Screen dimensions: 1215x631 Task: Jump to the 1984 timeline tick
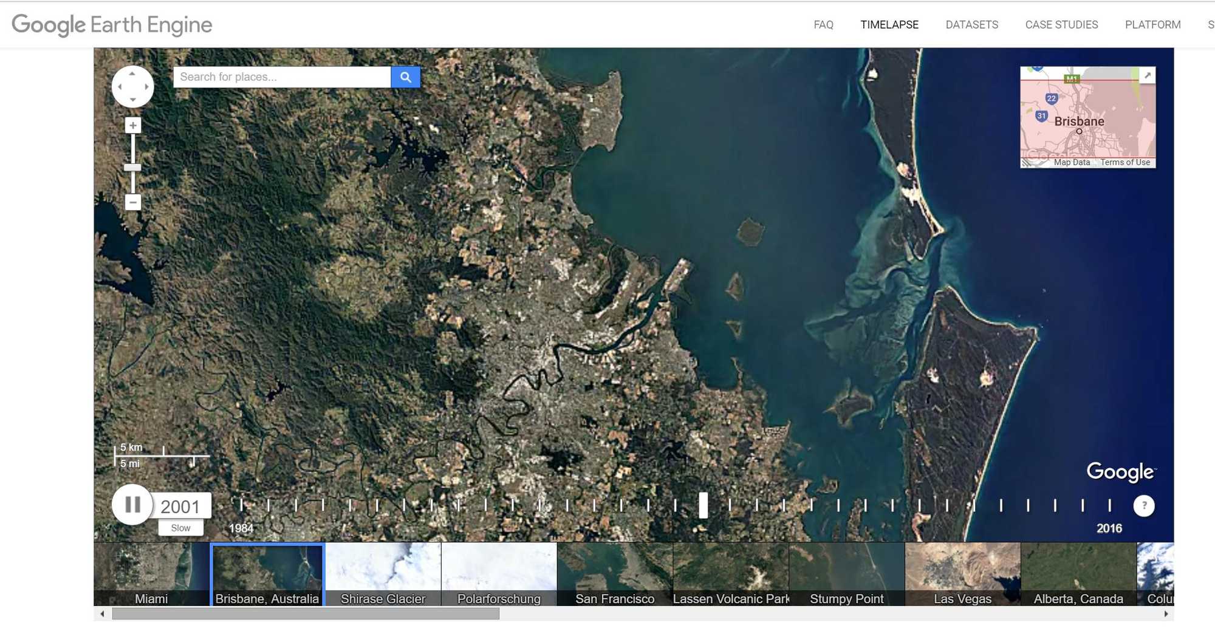click(x=241, y=505)
